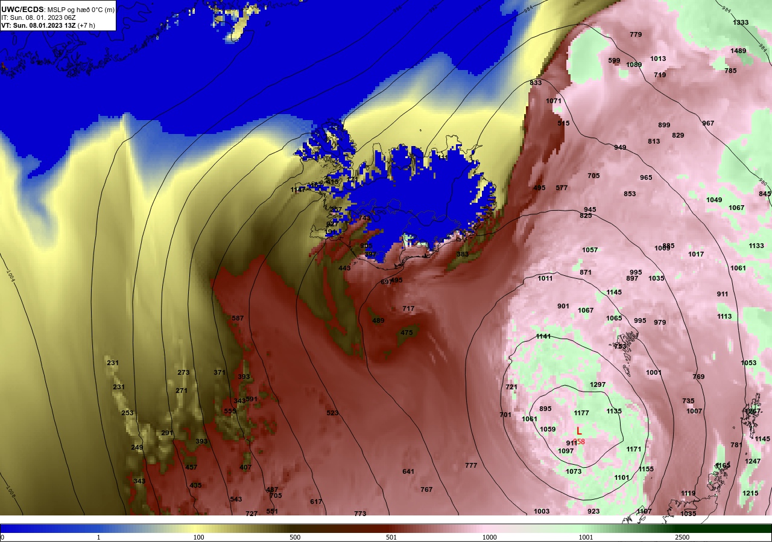The width and height of the screenshot is (772, 542).
Task: Click the height value 1013
Action: pyautogui.click(x=658, y=59)
